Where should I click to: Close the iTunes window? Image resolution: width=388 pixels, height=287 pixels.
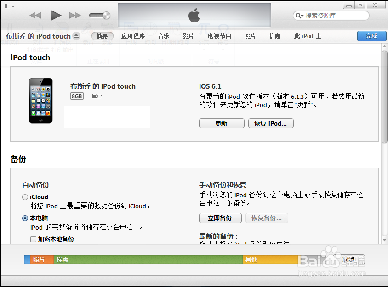[x=376, y=6]
